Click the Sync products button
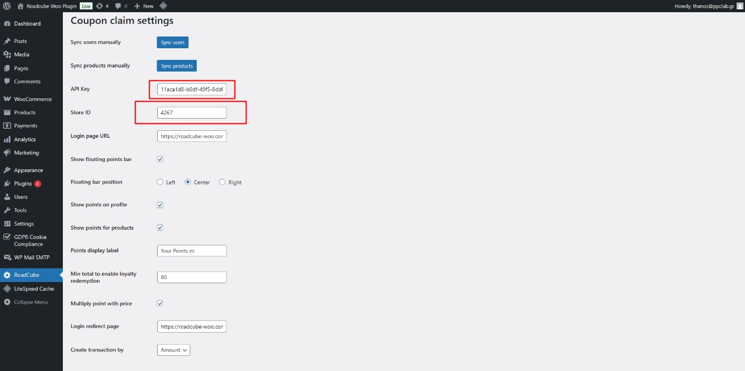Screen dimensions: 745x371 (x=176, y=66)
